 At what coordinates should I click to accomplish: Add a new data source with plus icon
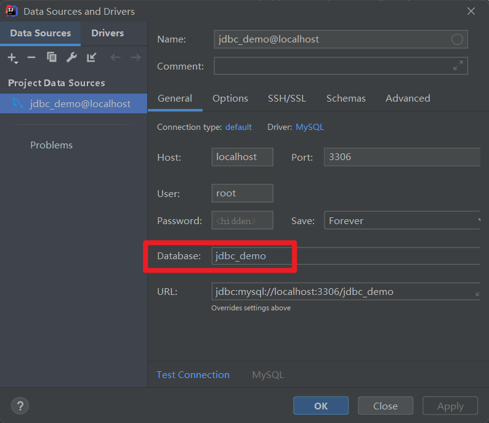pyautogui.click(x=13, y=58)
